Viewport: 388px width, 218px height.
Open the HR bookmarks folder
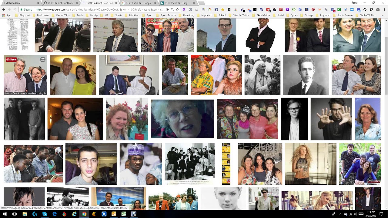click(104, 15)
